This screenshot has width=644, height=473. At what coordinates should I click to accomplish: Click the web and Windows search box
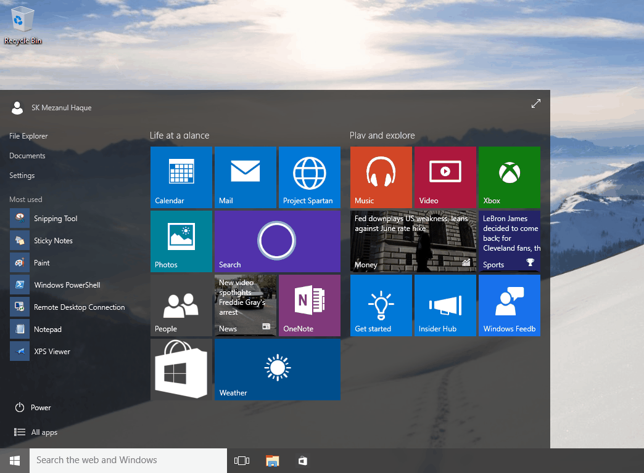[128, 460]
